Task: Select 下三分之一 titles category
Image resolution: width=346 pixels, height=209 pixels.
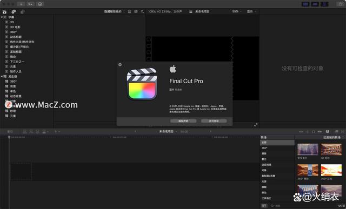Action: pyautogui.click(x=17, y=62)
